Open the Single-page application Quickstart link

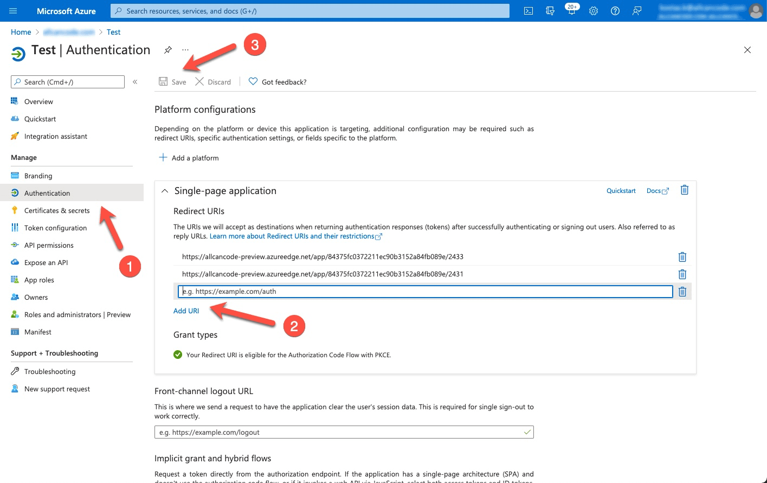[x=621, y=191]
